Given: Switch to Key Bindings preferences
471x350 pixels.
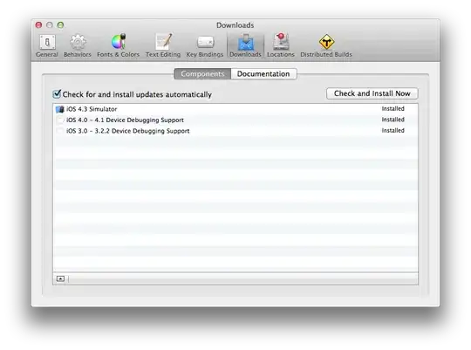Looking at the screenshot, I should [205, 45].
